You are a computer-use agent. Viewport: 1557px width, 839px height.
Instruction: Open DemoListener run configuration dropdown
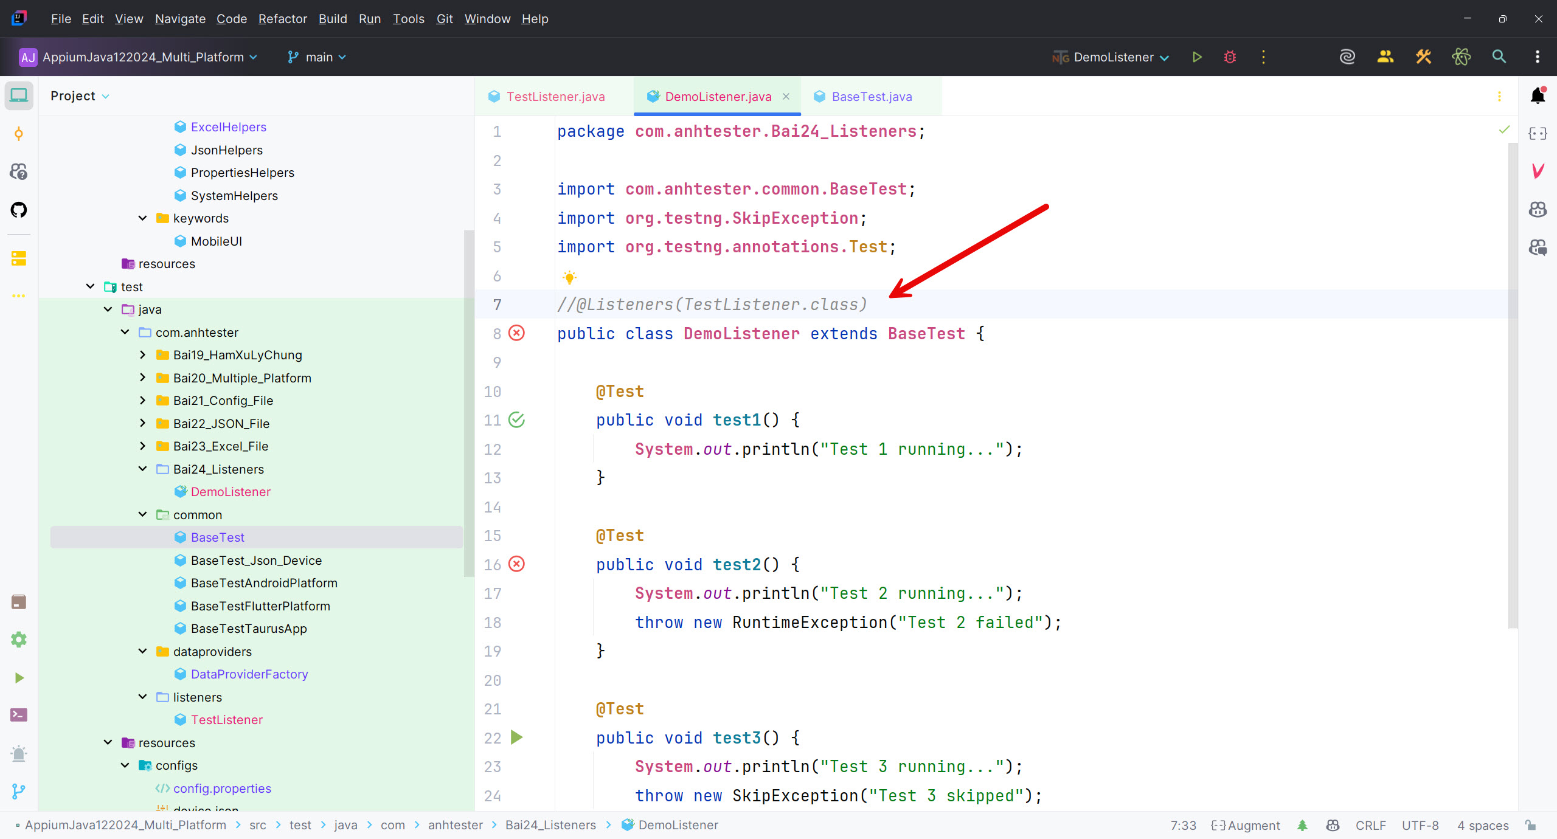(1111, 57)
